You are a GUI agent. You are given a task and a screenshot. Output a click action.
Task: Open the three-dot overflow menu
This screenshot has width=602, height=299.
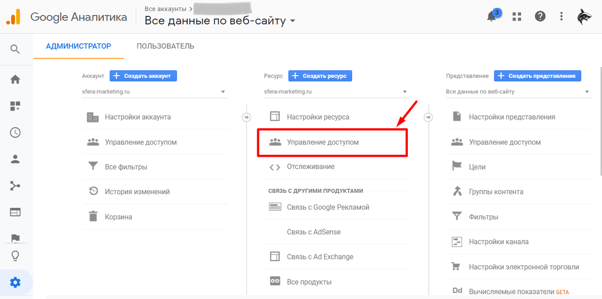[x=561, y=16]
